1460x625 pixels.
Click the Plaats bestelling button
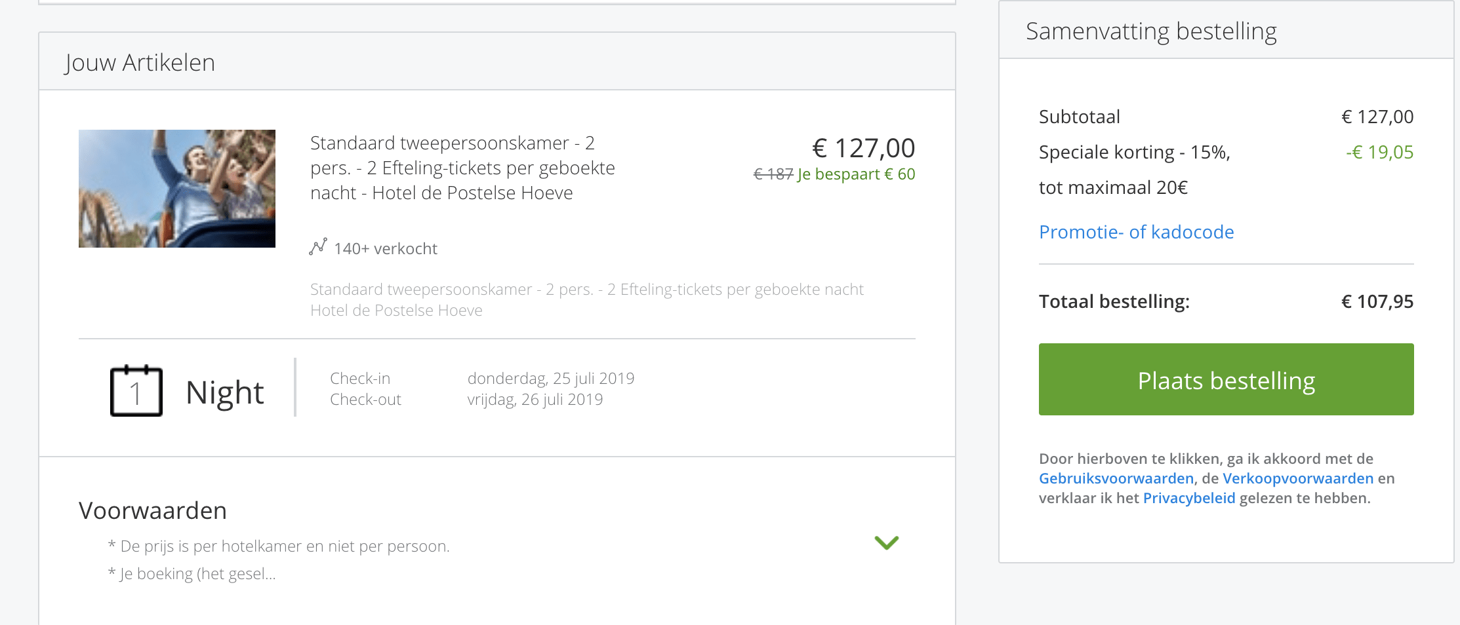pos(1226,379)
